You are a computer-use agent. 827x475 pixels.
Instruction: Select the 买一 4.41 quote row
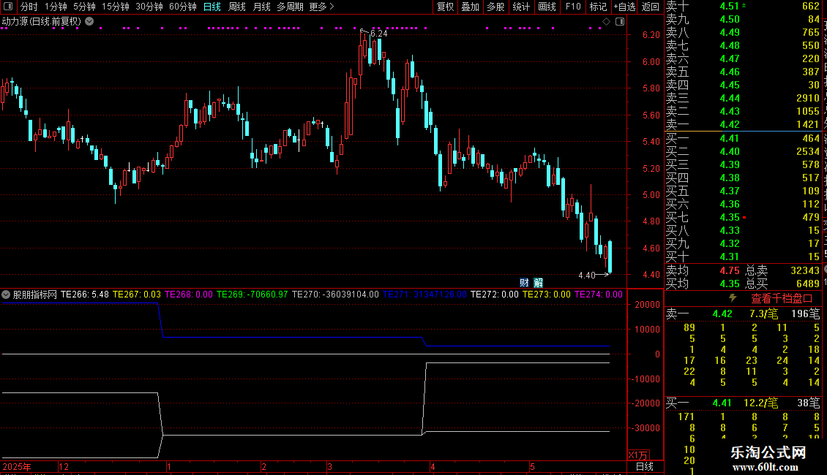pyautogui.click(x=743, y=139)
